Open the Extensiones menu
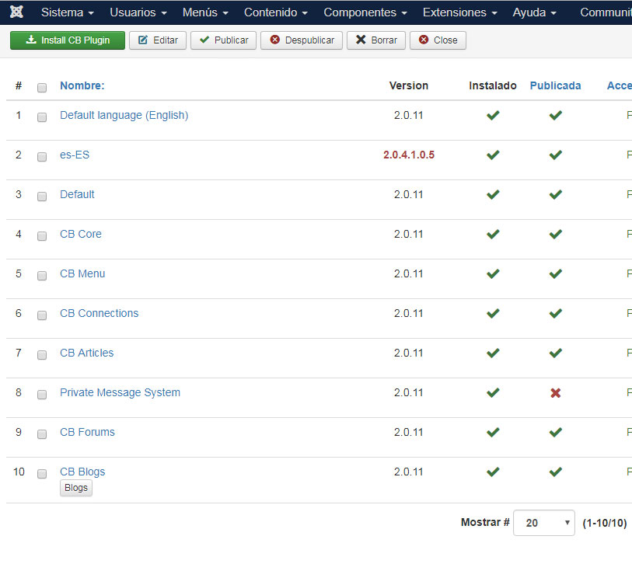The width and height of the screenshot is (632, 564). click(460, 12)
